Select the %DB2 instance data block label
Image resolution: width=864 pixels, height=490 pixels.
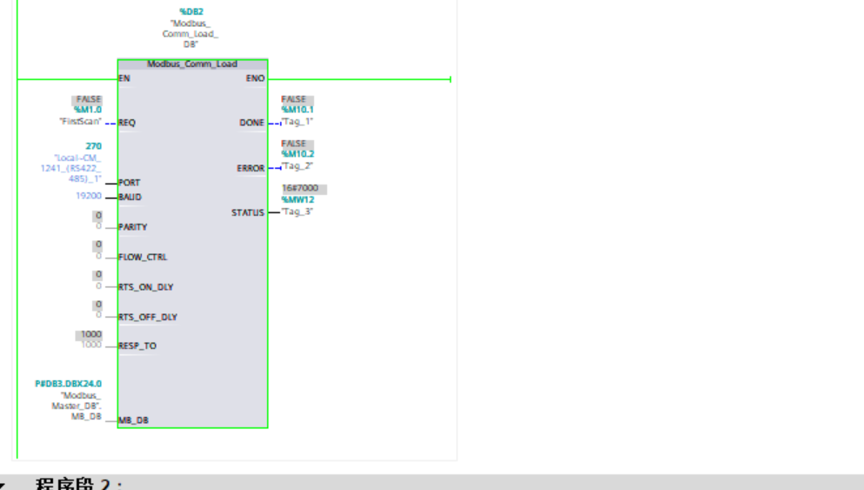click(191, 11)
